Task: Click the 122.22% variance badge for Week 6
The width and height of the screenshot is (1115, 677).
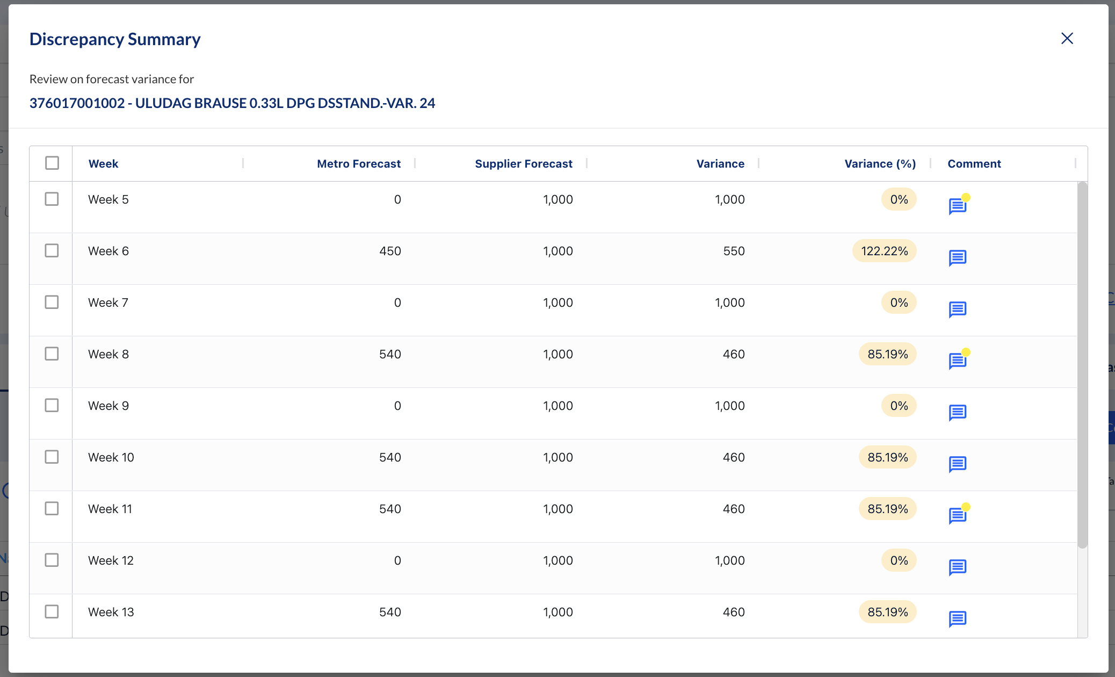Action: tap(884, 251)
